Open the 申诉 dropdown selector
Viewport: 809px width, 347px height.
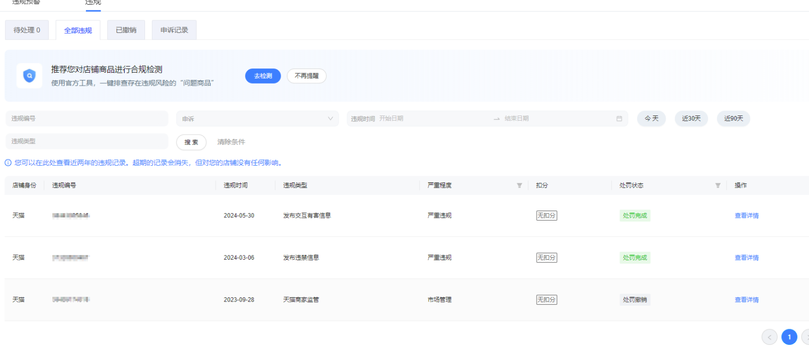point(257,119)
